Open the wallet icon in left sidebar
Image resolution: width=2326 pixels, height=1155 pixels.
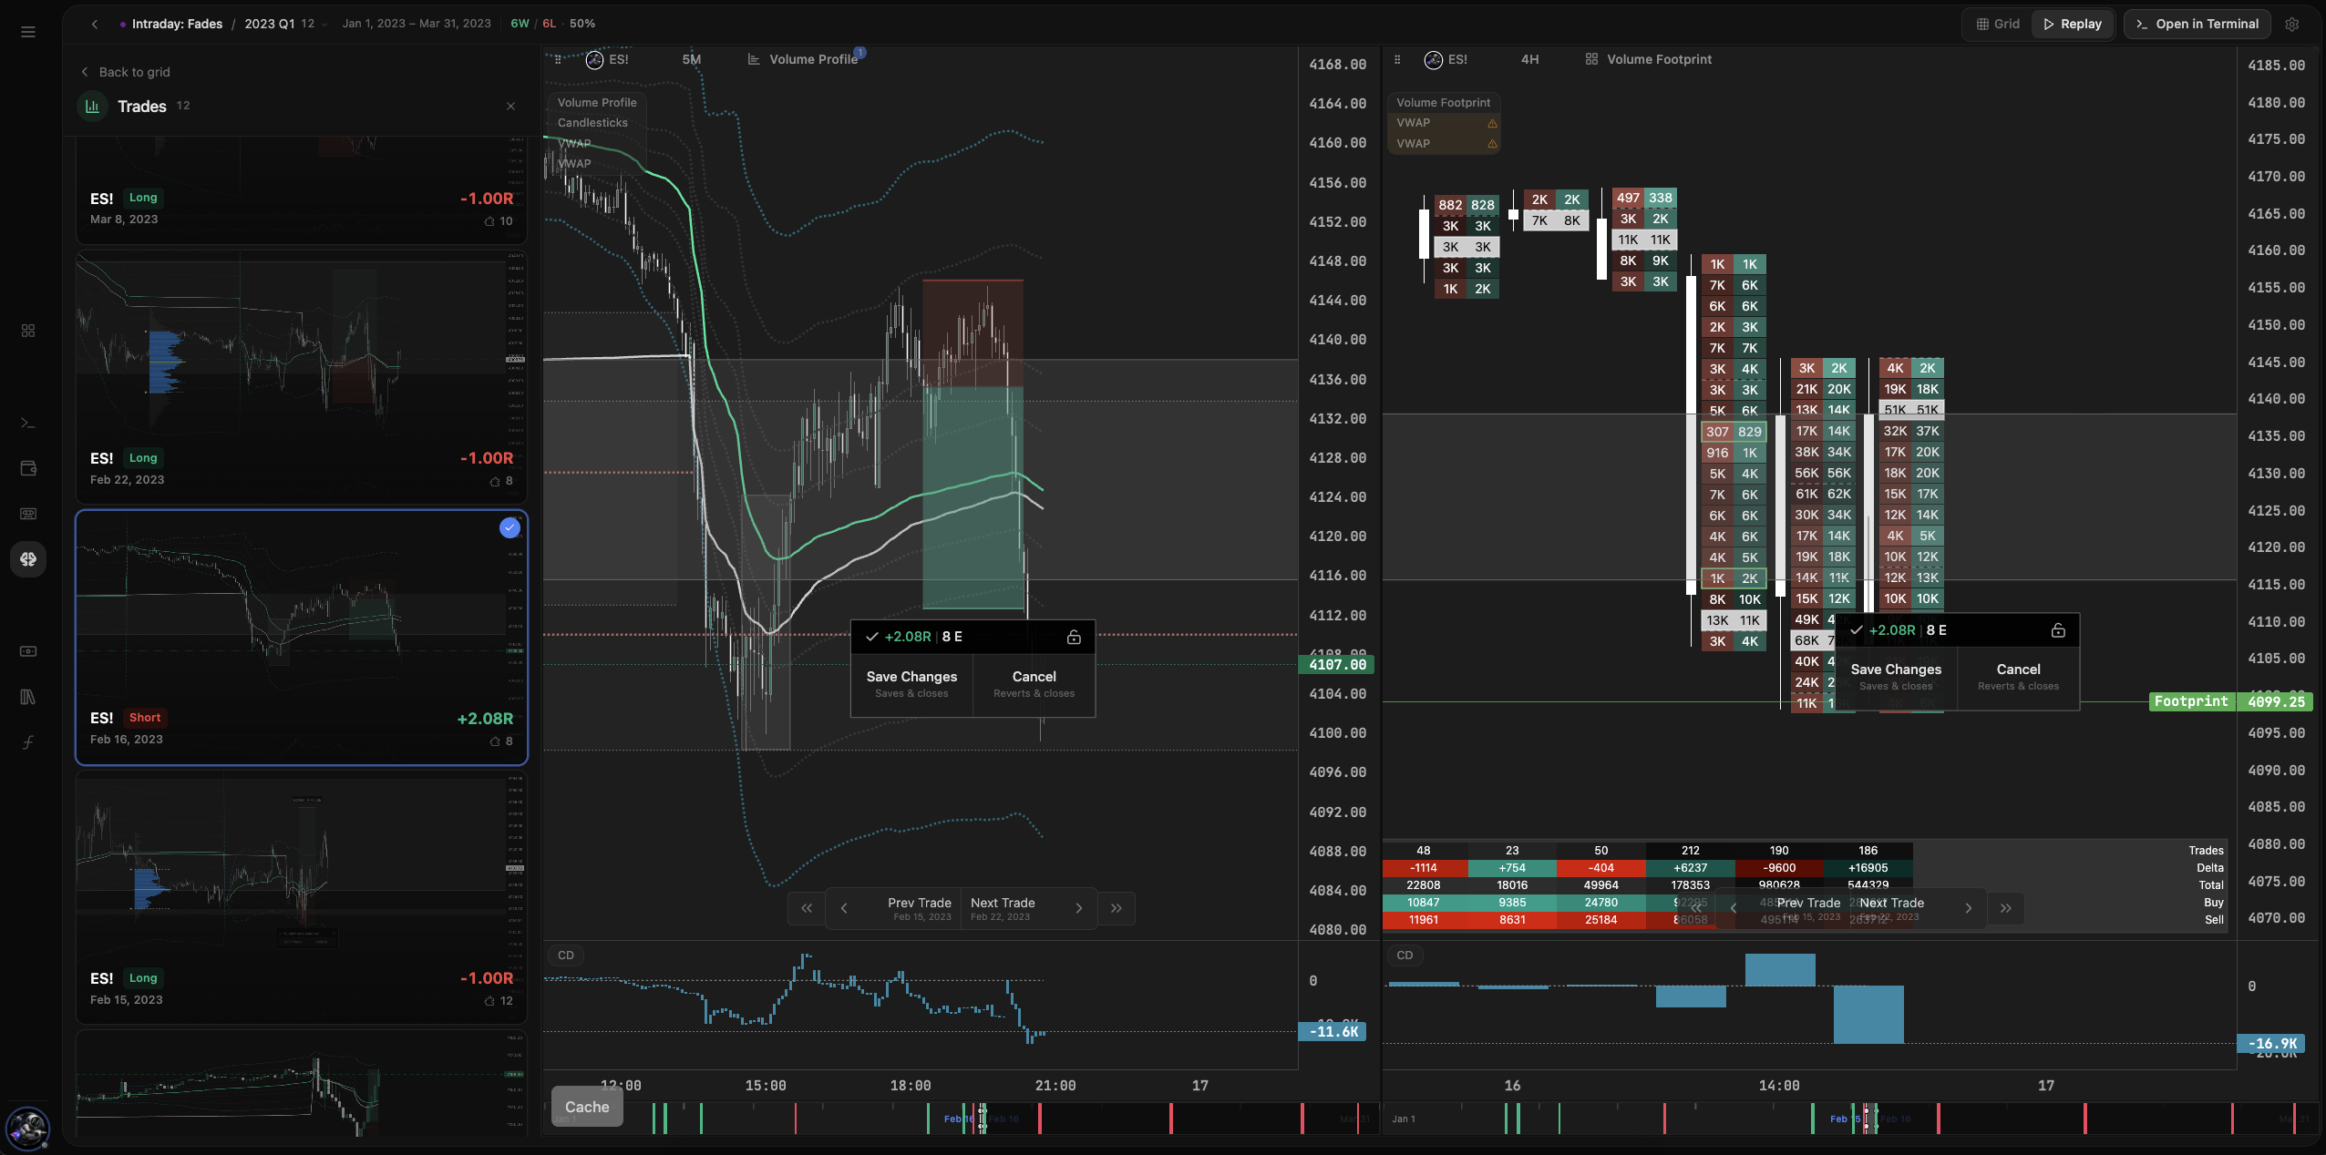[28, 468]
